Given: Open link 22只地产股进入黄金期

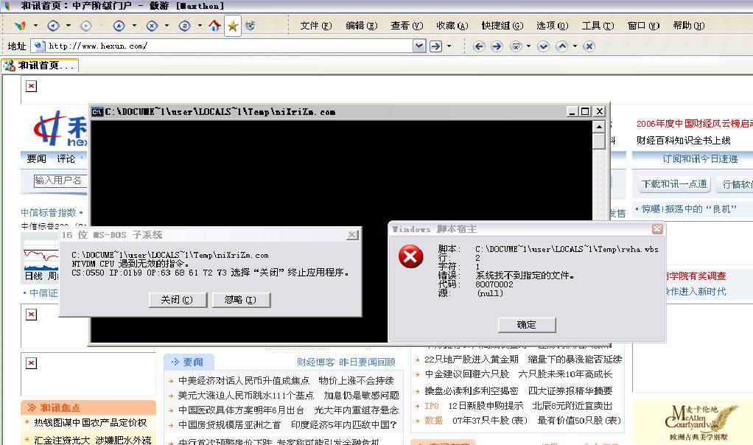Looking at the screenshot, I should [x=471, y=359].
